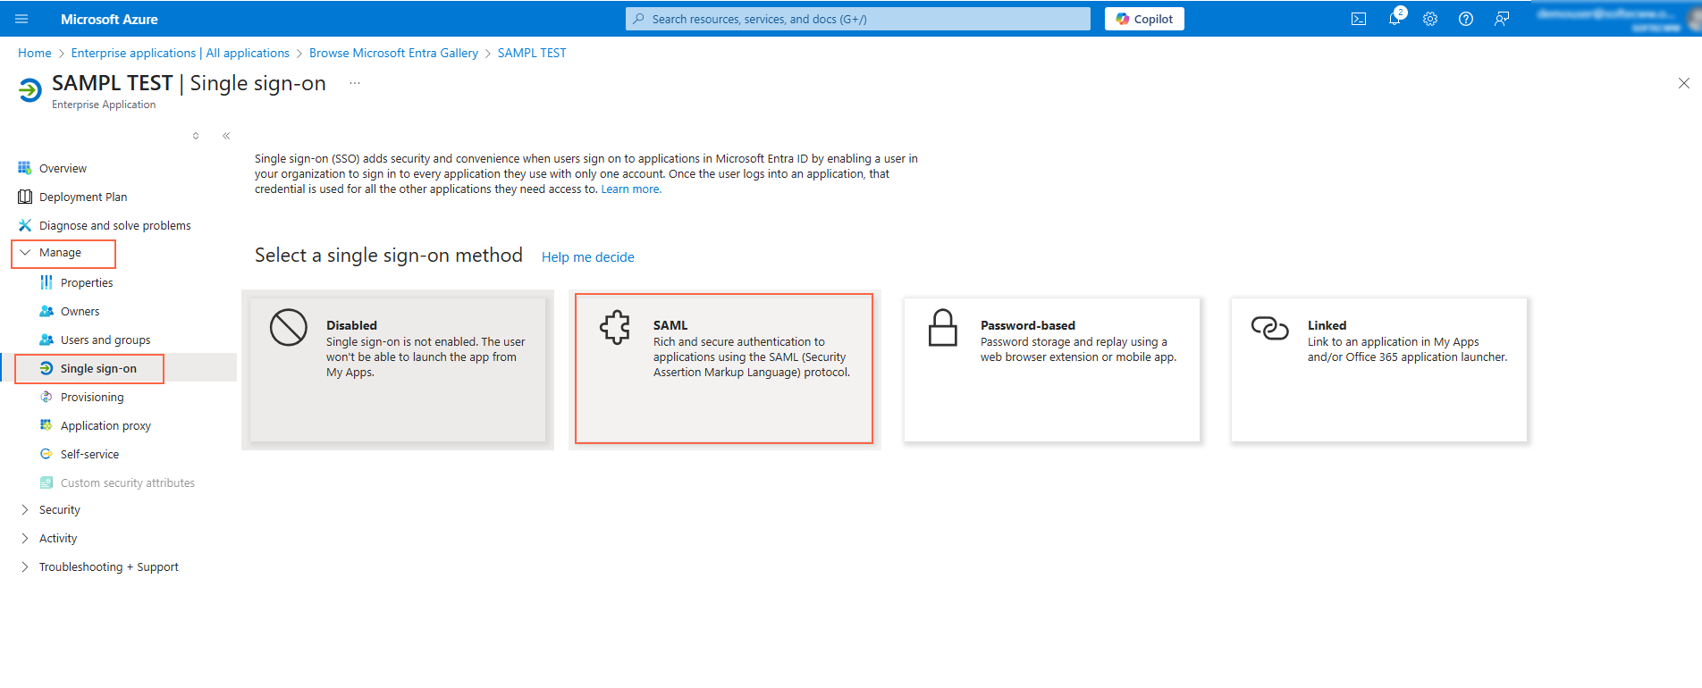
Task: Collapse the sidebar with double chevron
Action: coord(226,136)
